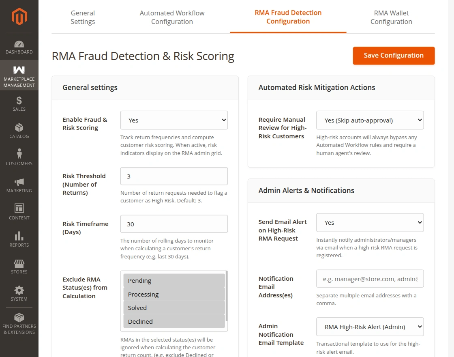Click Risk Threshold (Number of Returns) label
454x357 pixels.
tap(84, 184)
